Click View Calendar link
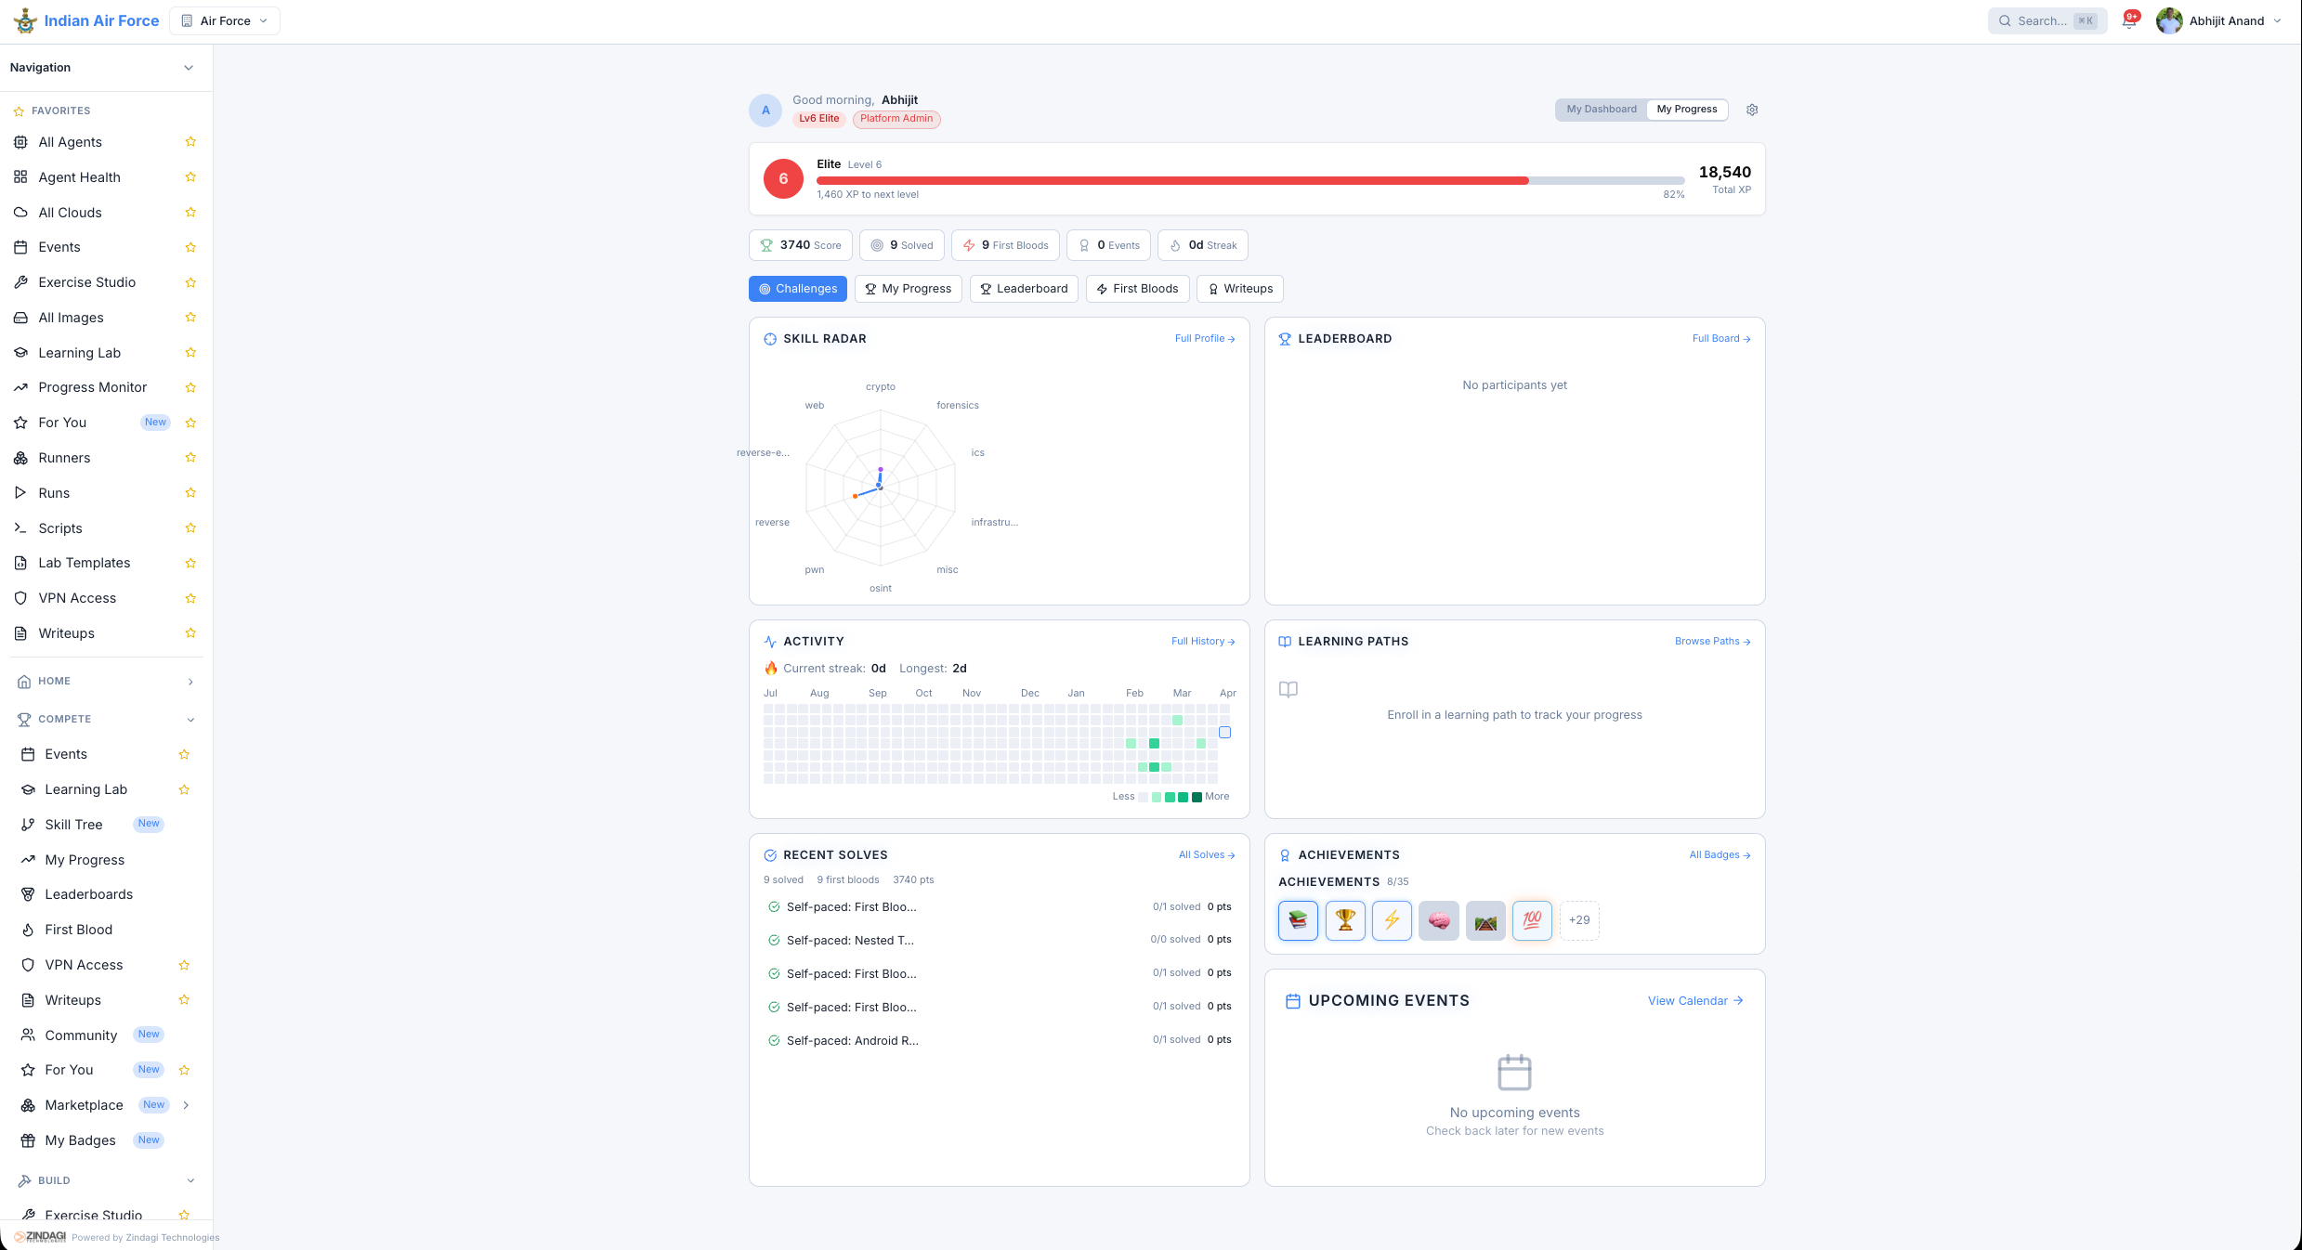 (x=1694, y=1001)
